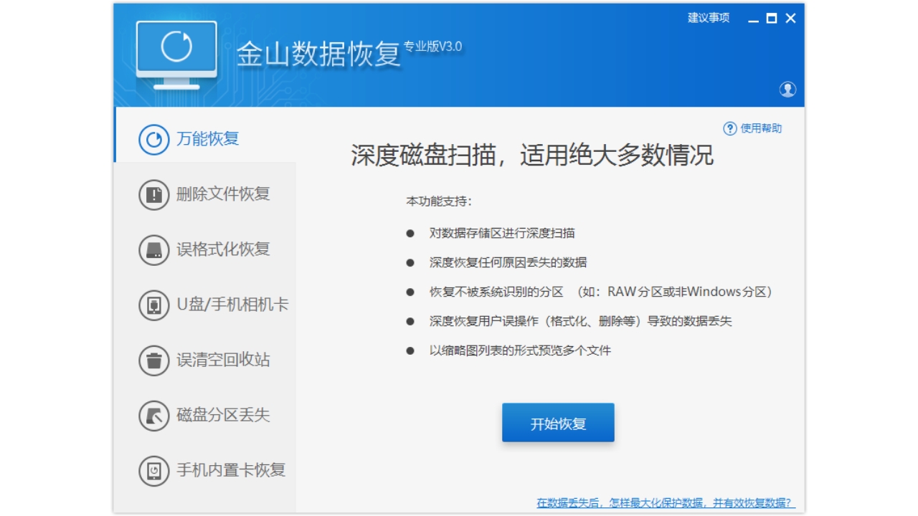The height and width of the screenshot is (516, 918).
Task: Click the 专业版V3.0 version label
Action: click(432, 47)
